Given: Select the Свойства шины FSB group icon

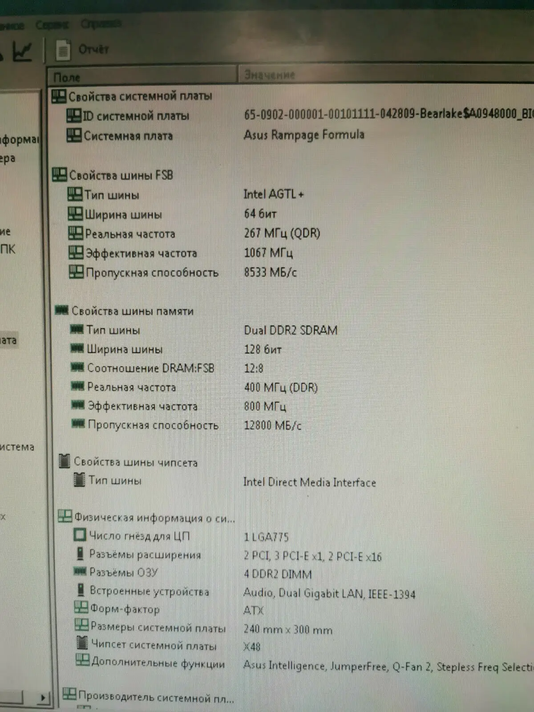Looking at the screenshot, I should coord(59,174).
